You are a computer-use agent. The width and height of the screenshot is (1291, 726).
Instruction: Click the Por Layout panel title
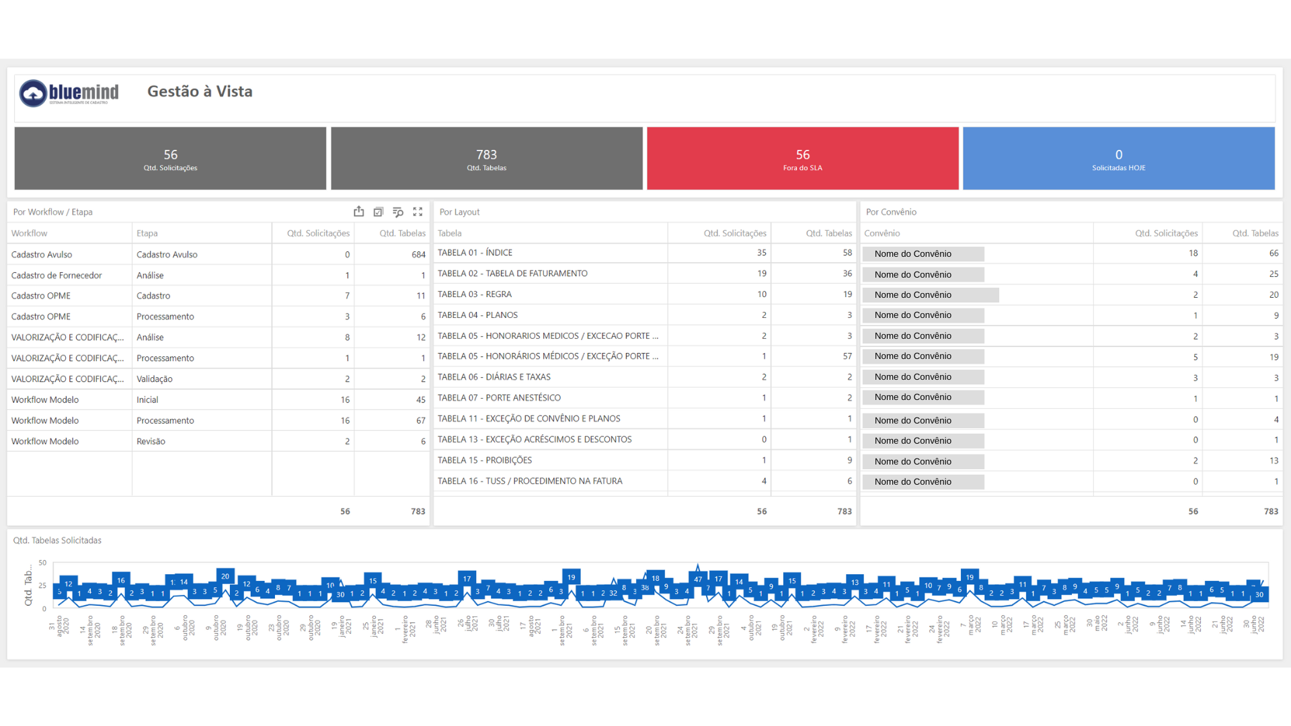pos(459,212)
